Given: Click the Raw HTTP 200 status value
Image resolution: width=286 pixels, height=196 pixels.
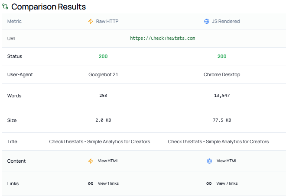Looking at the screenshot, I should (103, 56).
